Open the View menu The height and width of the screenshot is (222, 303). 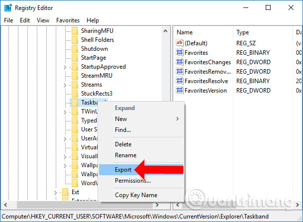pyautogui.click(x=43, y=20)
